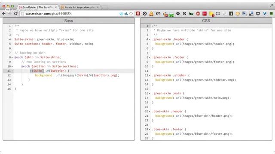Click the blue N clipper extension icon

[244, 14]
